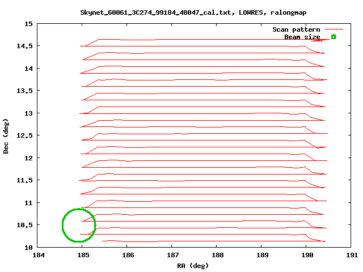Click the x-axis tick label 191
363x272 pixels.
tap(352, 255)
